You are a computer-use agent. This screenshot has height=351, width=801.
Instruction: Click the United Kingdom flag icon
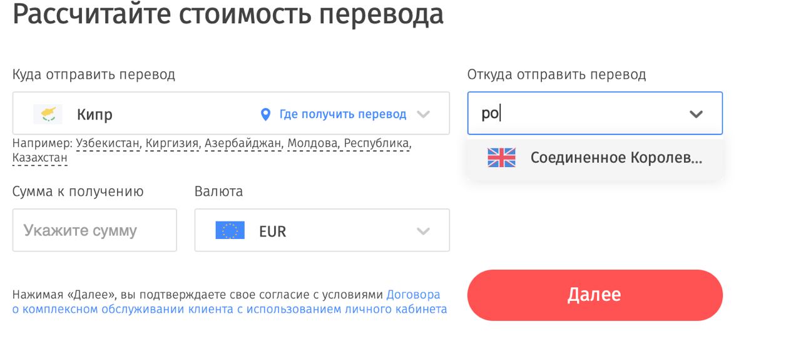[x=501, y=158]
